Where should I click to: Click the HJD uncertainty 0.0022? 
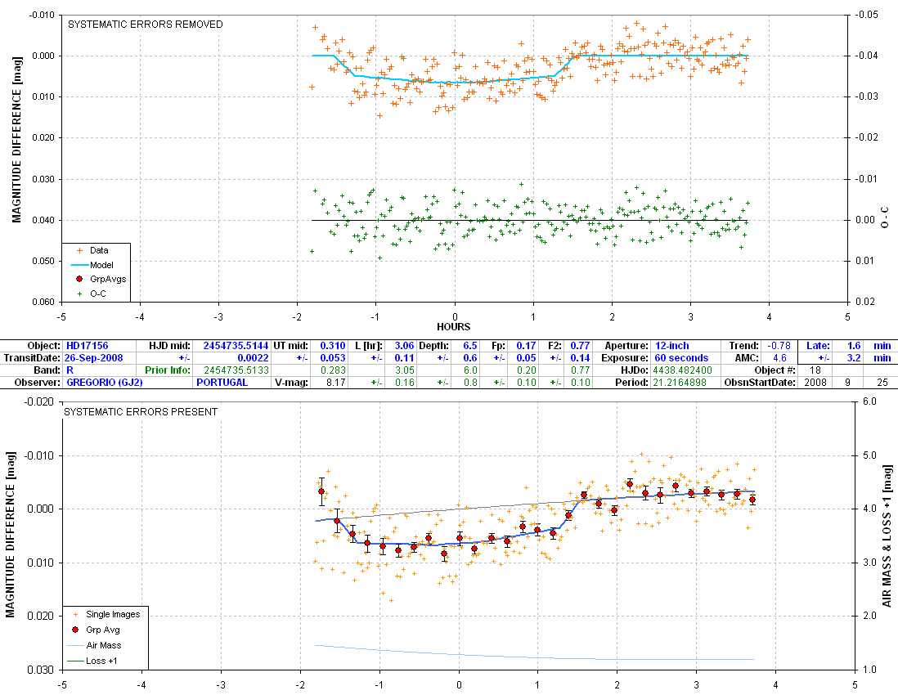point(254,358)
